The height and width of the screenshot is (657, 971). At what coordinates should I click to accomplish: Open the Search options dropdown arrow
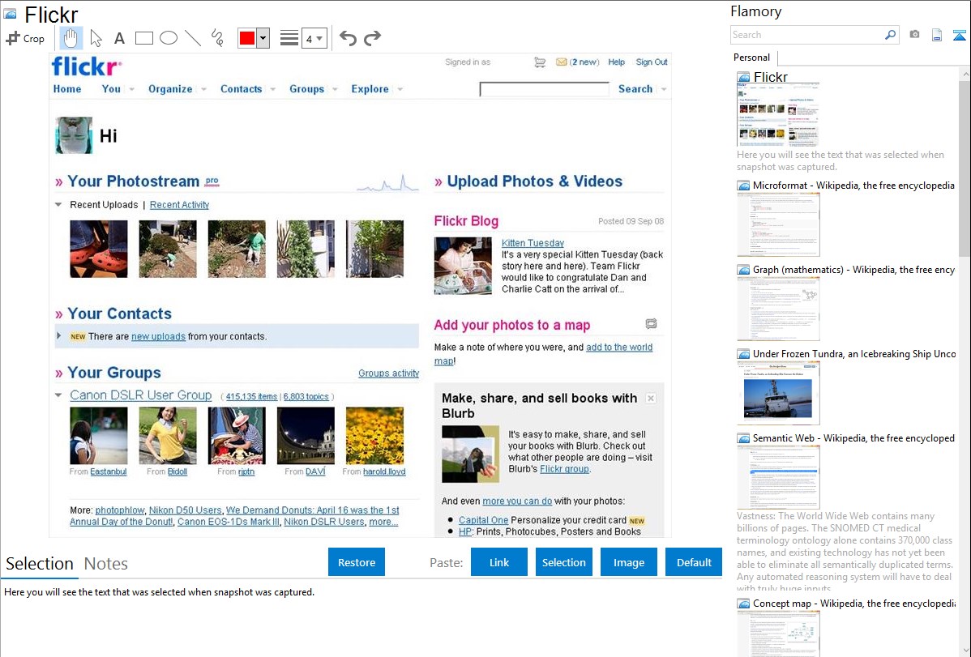tap(664, 89)
